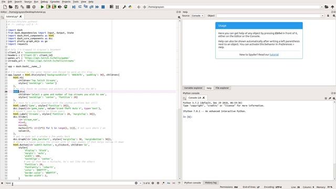Open the working directory dropdown
The height and width of the screenshot is (189, 336).
click(x=322, y=7)
